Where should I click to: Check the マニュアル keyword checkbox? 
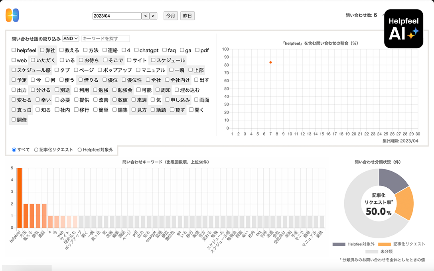pos(138,70)
